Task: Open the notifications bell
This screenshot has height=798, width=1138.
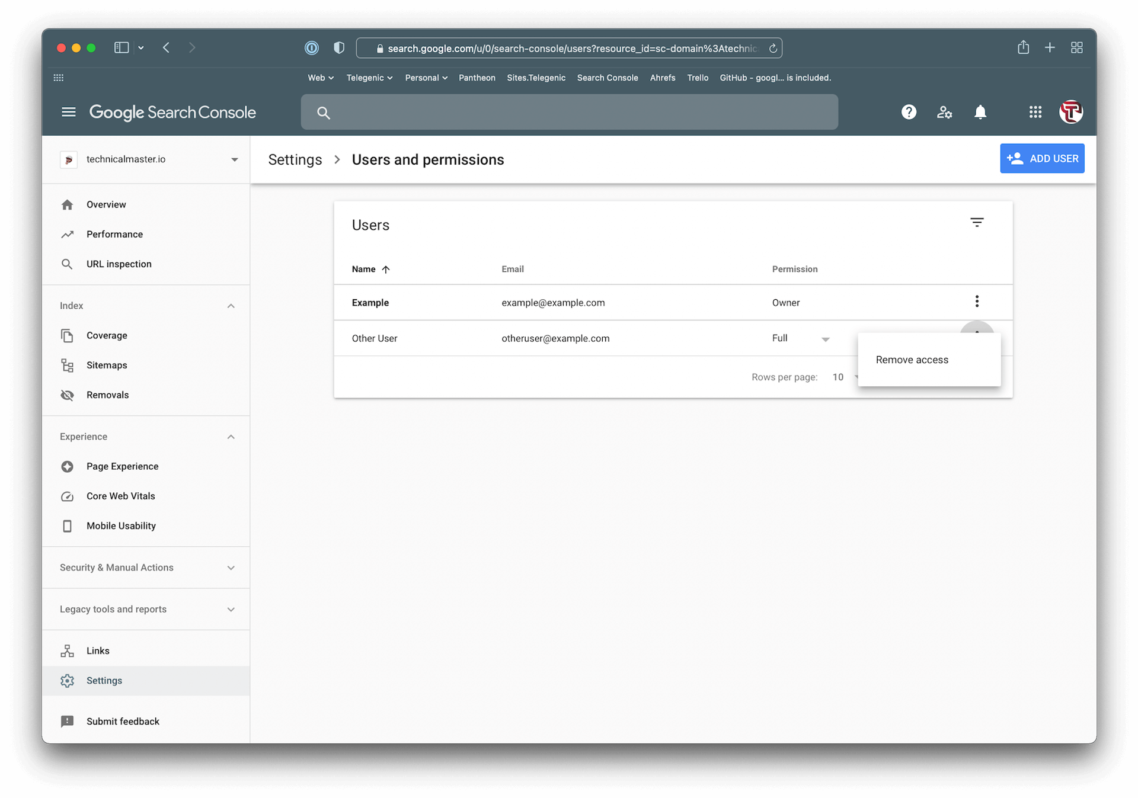Action: point(980,112)
